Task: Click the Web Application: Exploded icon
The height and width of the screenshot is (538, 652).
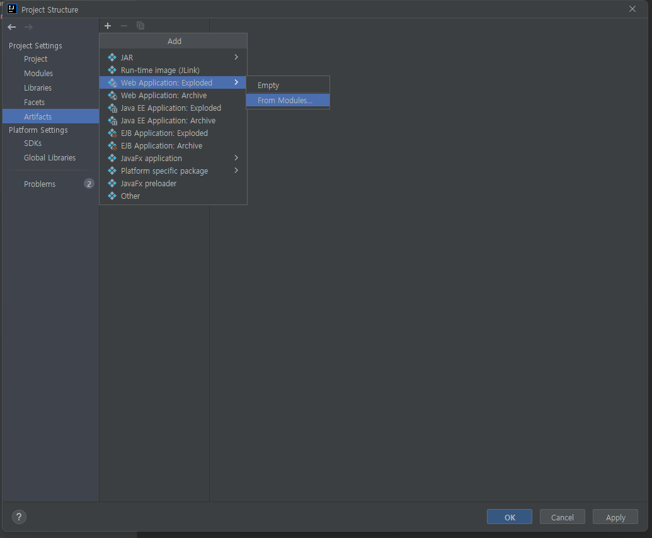Action: 112,82
